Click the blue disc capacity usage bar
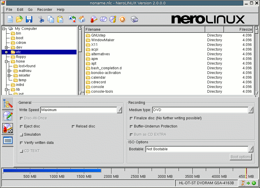 click(x=52, y=171)
